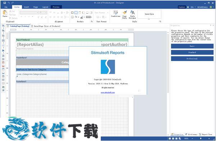Viewport: 216px width, 141px height.
Task: Open notifications with the bell icon
Action: pos(188,7)
